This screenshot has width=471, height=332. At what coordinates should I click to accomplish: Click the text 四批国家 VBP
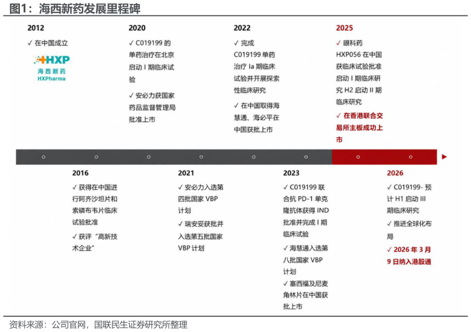pos(198,199)
